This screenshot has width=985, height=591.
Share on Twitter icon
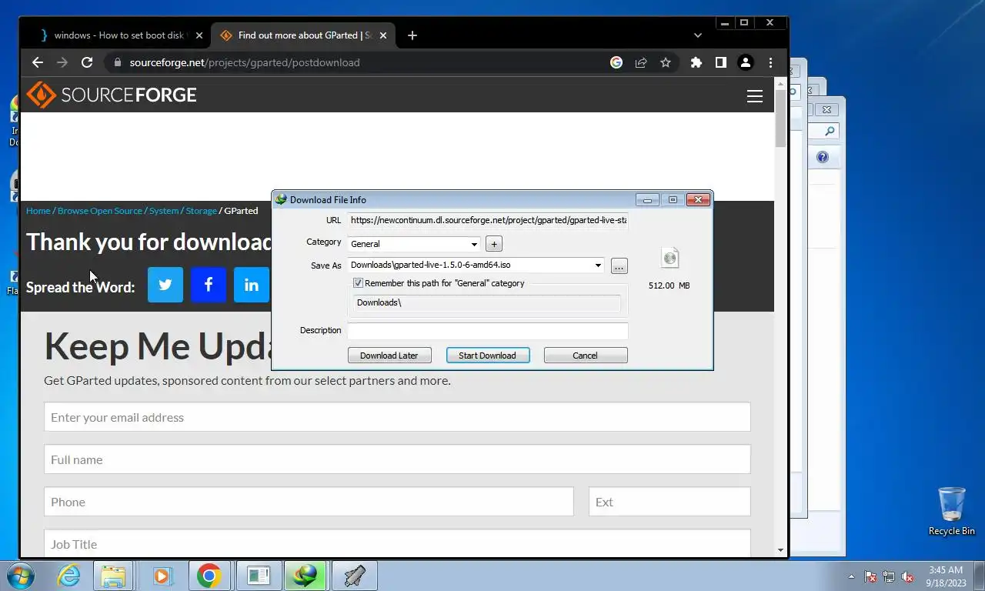coord(165,285)
